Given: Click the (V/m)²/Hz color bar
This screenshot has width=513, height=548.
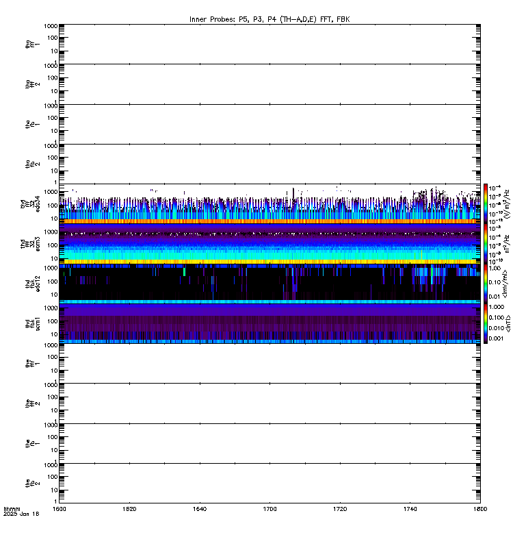Looking at the screenshot, I should [486, 203].
